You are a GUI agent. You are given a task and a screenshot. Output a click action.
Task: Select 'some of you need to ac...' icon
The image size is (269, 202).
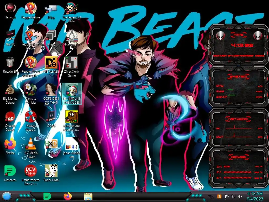coord(71,121)
